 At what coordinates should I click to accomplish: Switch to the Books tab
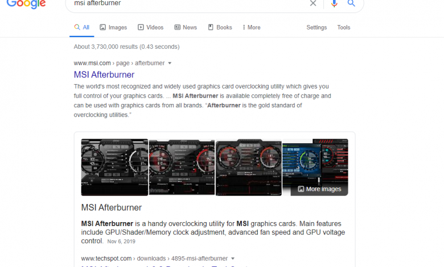click(x=220, y=27)
